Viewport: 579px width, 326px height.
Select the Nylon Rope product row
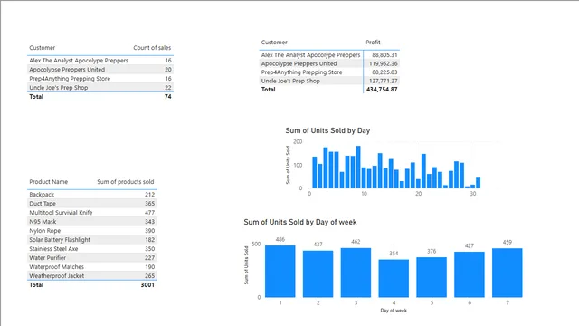[x=92, y=231]
